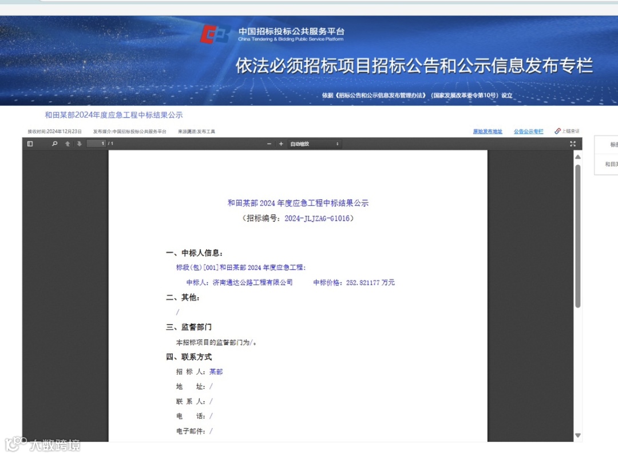Click the page number input field
Screen dimensions: 618x456
click(97, 143)
